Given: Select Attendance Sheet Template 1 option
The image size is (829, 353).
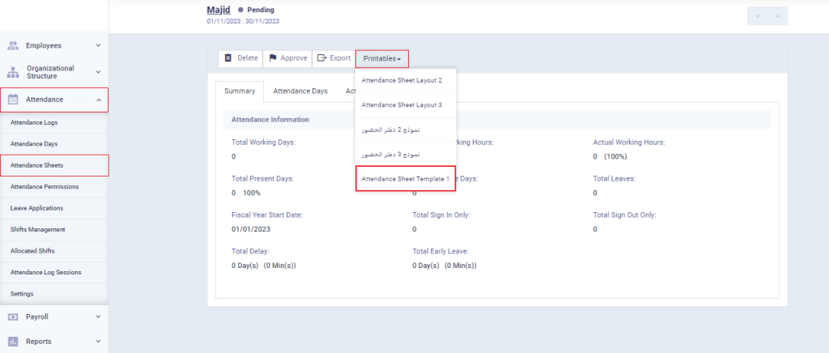Looking at the screenshot, I should pyautogui.click(x=406, y=178).
